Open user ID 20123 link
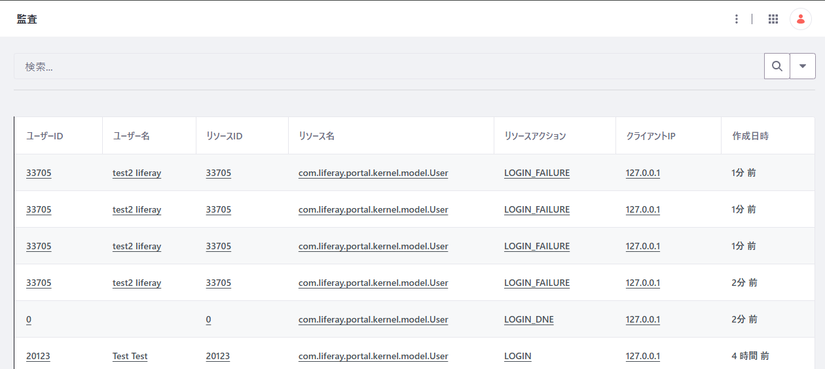 (38, 356)
